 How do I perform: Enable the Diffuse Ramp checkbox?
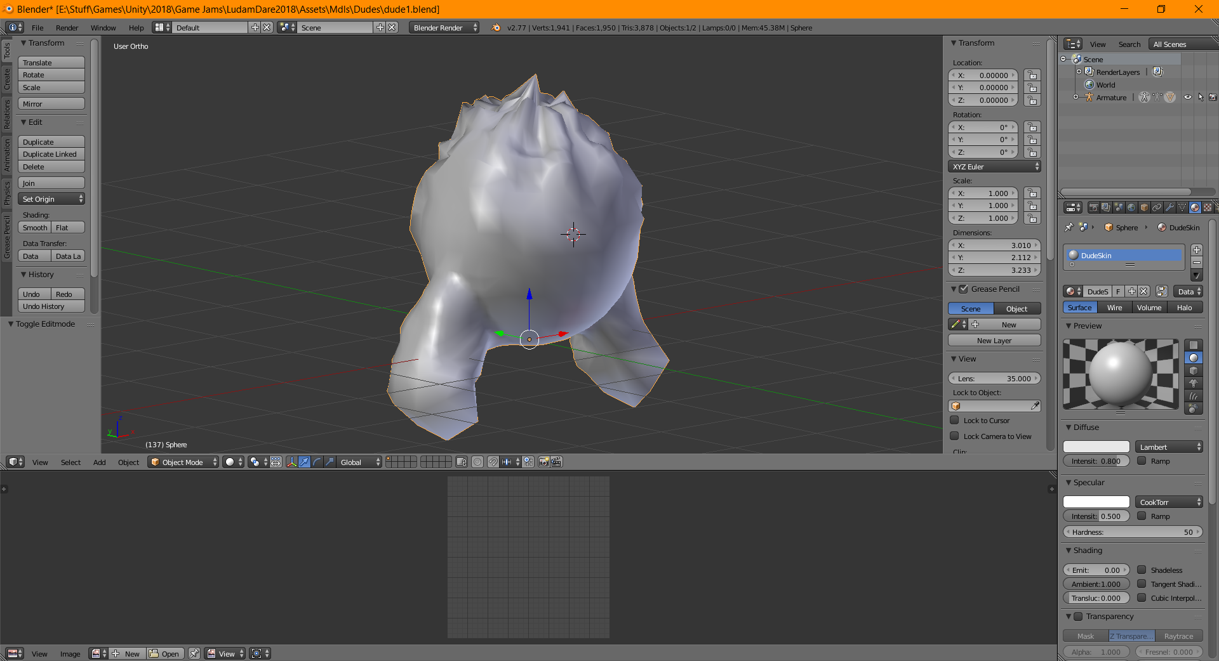pyautogui.click(x=1142, y=461)
